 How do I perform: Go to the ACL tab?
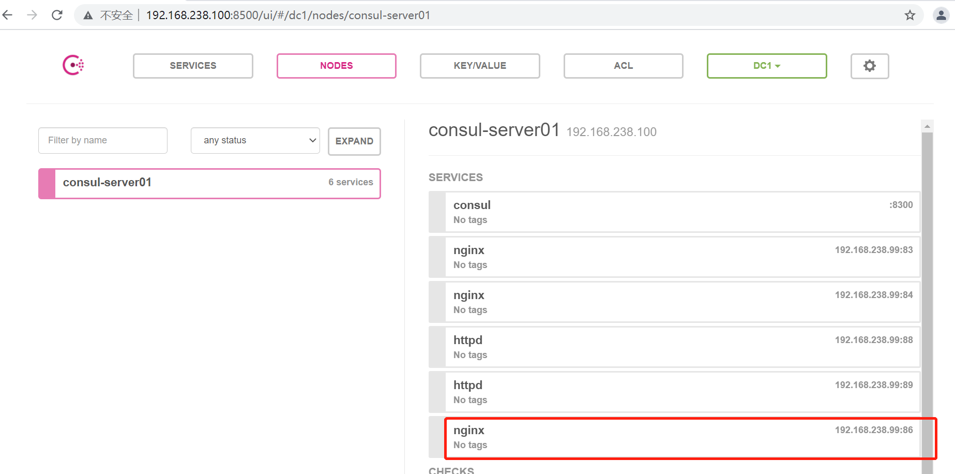624,66
